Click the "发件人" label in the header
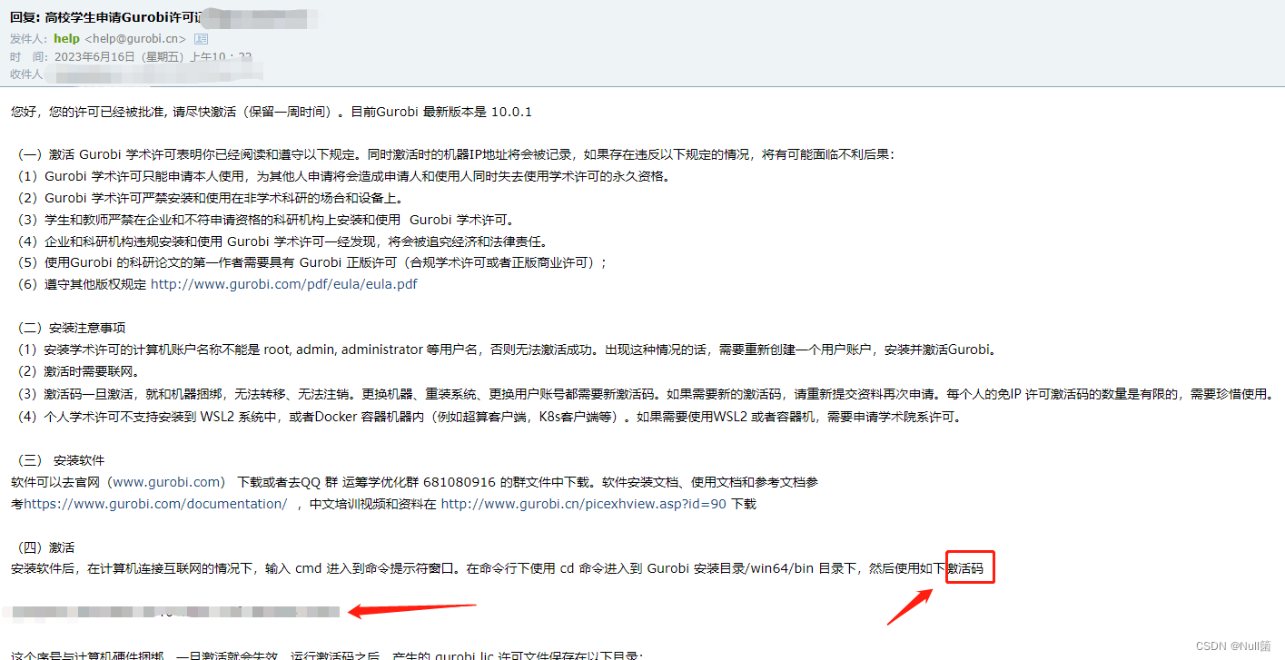 [x=27, y=39]
